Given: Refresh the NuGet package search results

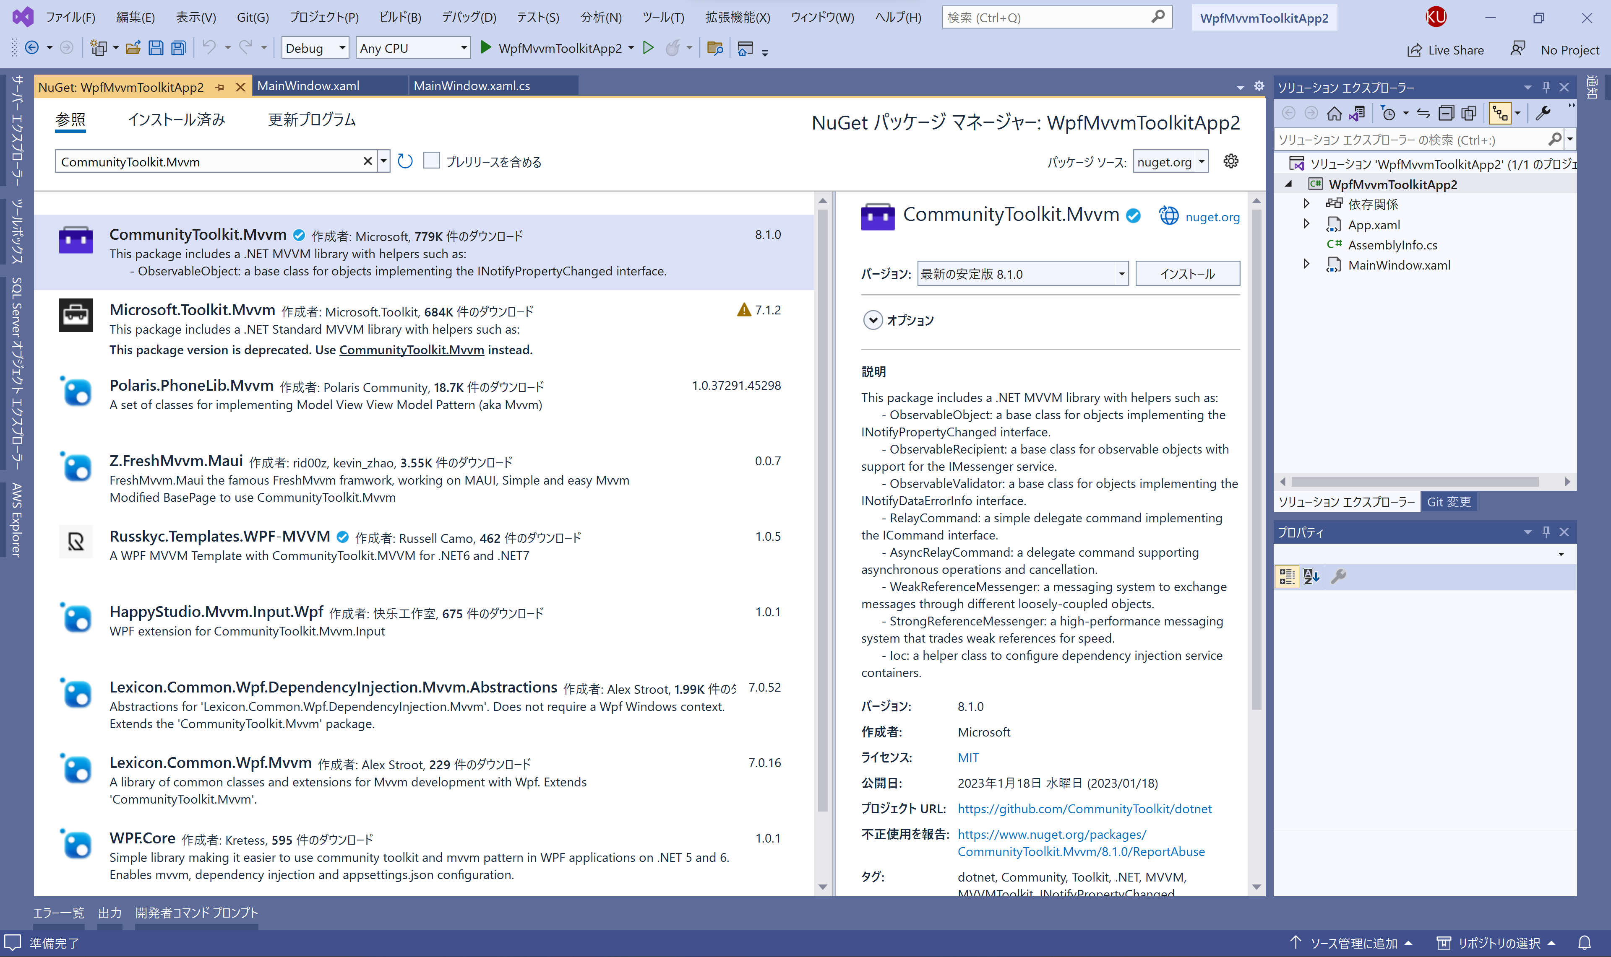Looking at the screenshot, I should [405, 161].
